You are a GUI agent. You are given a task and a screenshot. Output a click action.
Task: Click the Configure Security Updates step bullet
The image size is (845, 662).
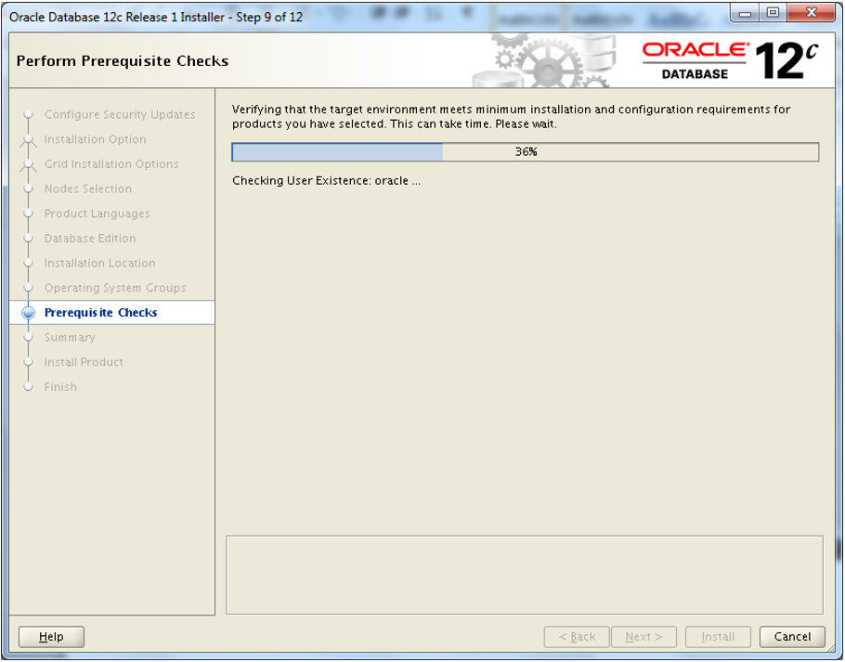tap(29, 114)
